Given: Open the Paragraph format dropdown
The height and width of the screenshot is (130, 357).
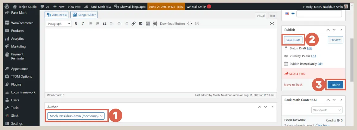Looking at the screenshot, I should (x=59, y=23).
